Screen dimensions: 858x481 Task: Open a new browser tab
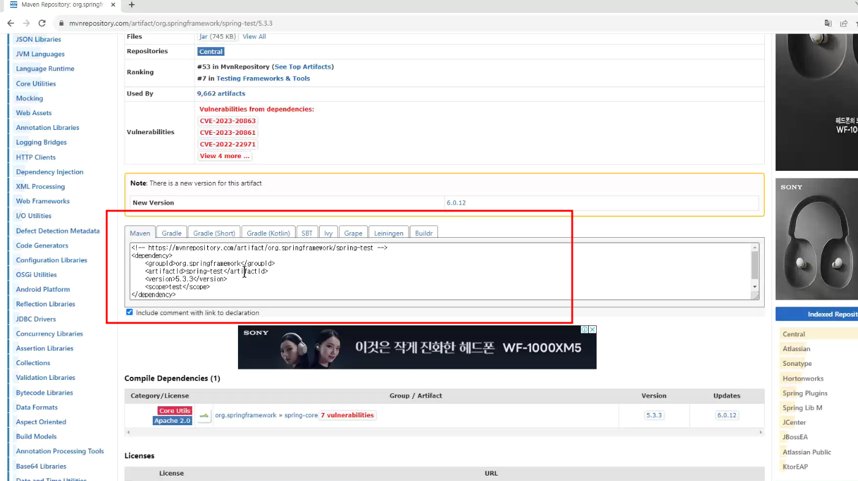pos(131,4)
